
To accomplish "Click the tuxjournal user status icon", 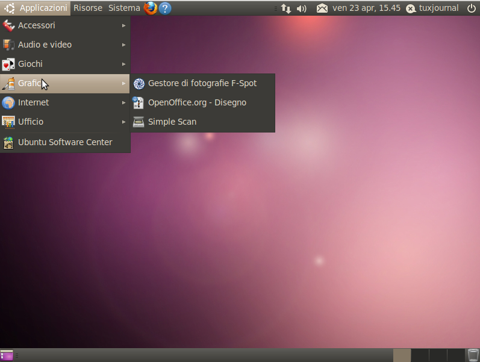I will coord(411,8).
